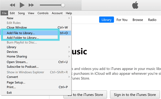Open the View menu

31,13
